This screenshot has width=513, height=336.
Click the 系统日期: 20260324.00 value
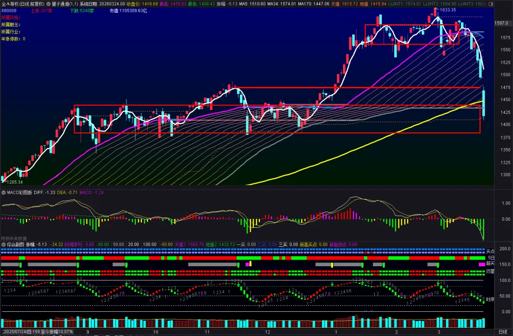103,4
